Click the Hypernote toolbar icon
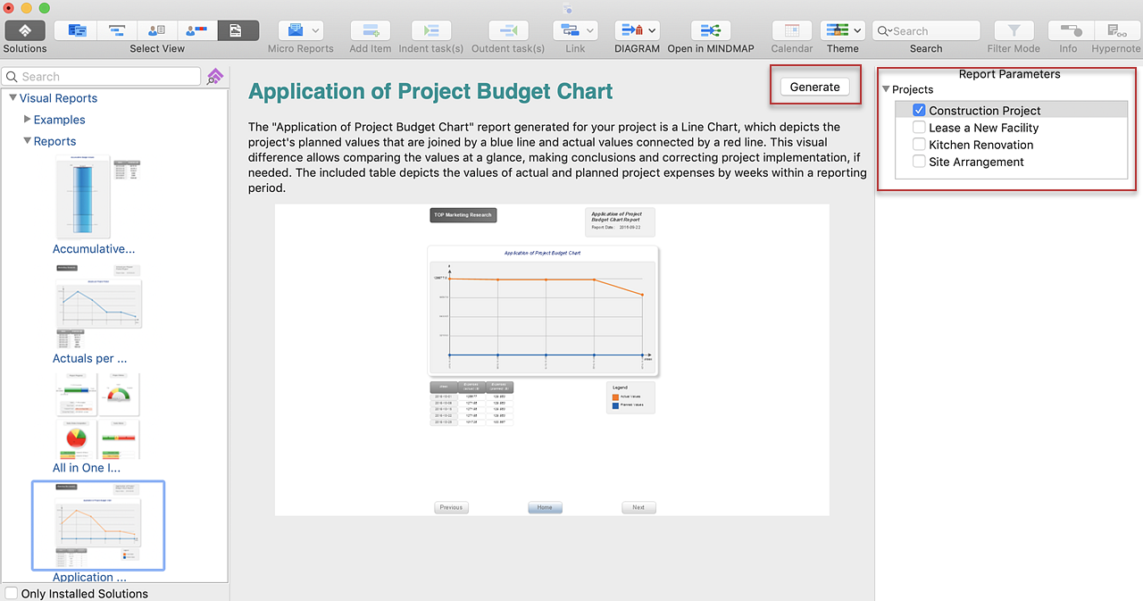 point(1115,30)
